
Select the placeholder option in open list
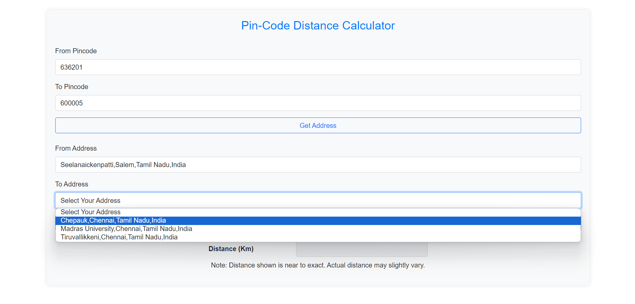coord(90,212)
